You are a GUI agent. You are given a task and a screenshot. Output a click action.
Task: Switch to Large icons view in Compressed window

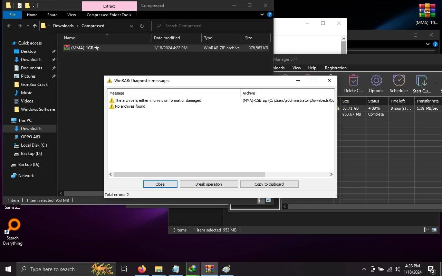pos(268,200)
